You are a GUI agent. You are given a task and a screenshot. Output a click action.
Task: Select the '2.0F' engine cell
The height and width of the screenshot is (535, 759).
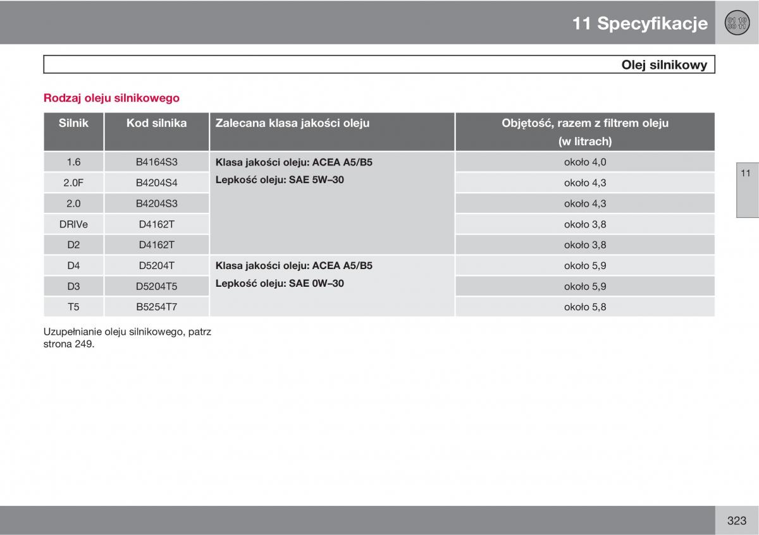point(73,183)
